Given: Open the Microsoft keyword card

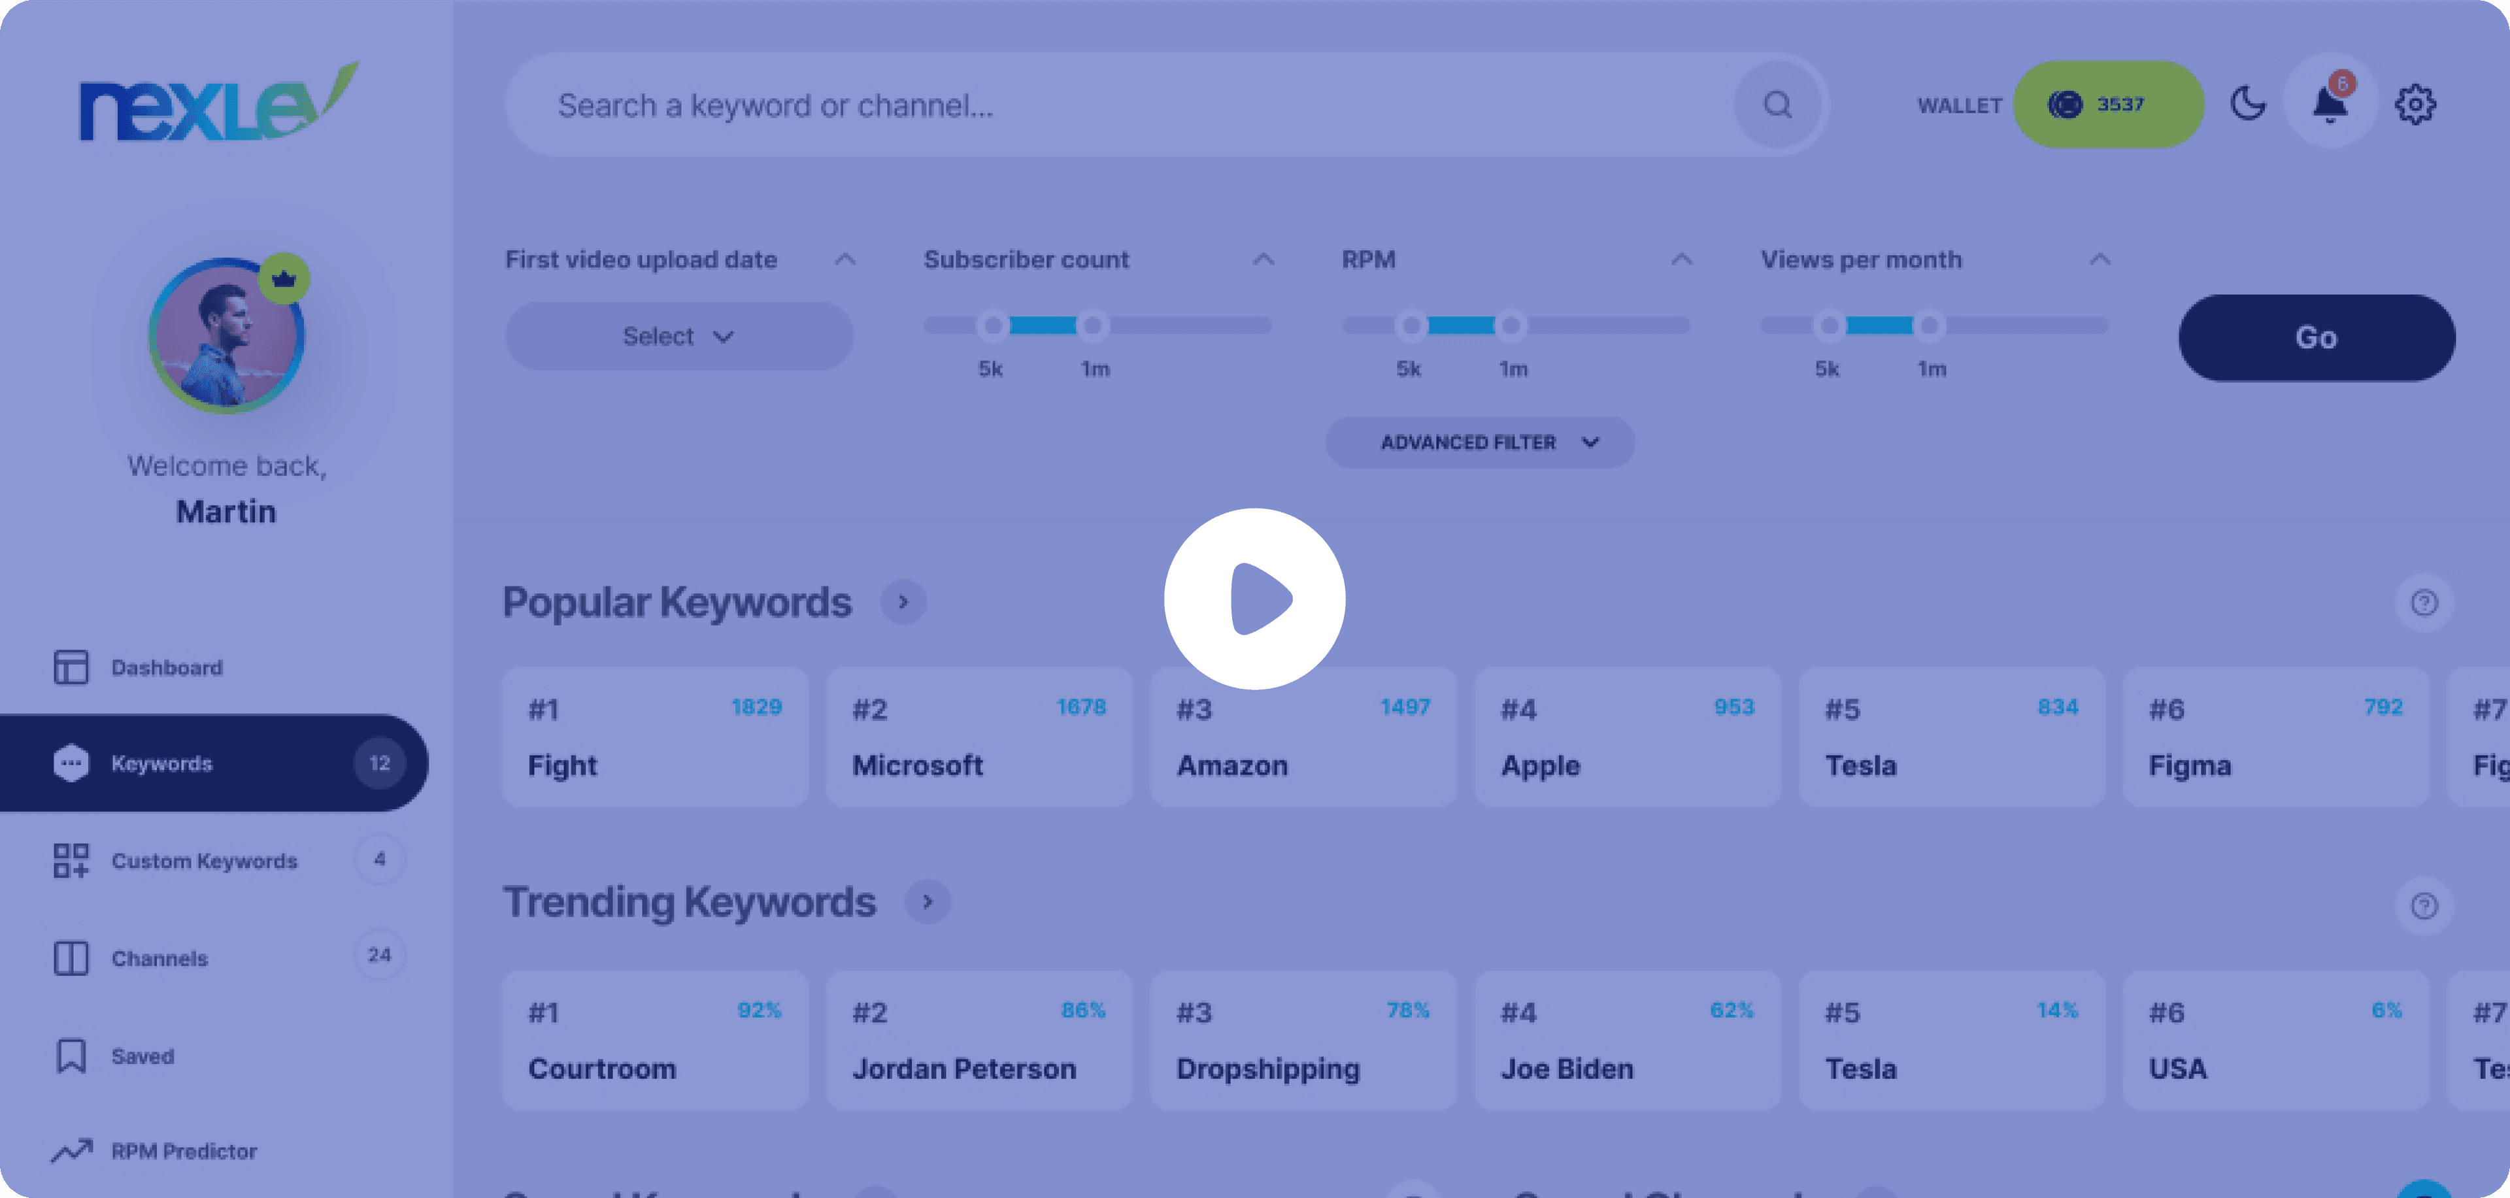Looking at the screenshot, I should 979,737.
